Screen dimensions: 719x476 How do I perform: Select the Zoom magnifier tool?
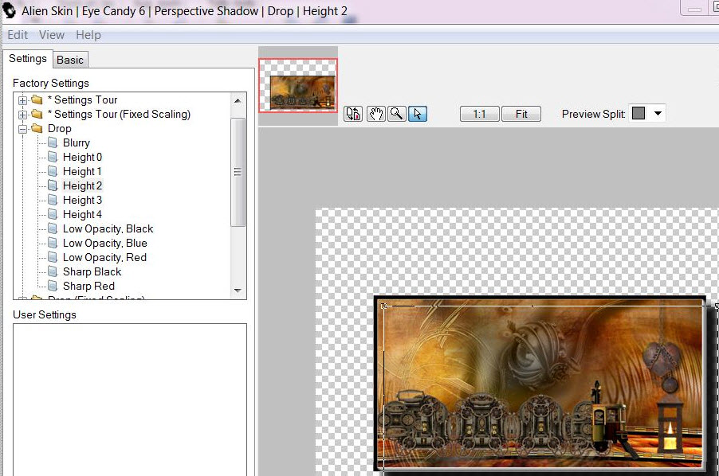[x=397, y=114]
